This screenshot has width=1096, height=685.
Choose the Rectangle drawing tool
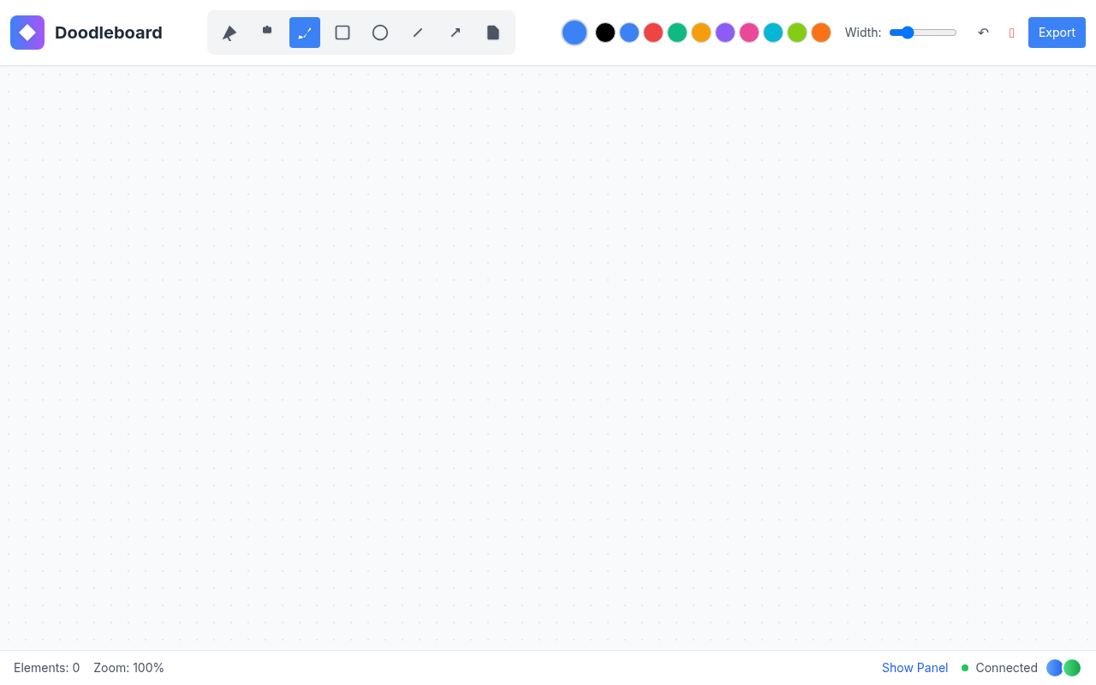pos(342,33)
